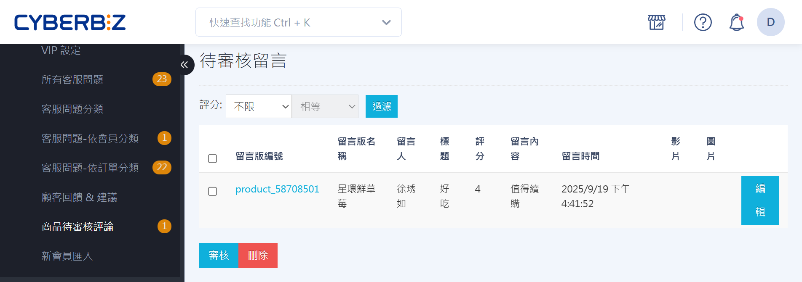Click the 評分 column header

[x=480, y=149]
